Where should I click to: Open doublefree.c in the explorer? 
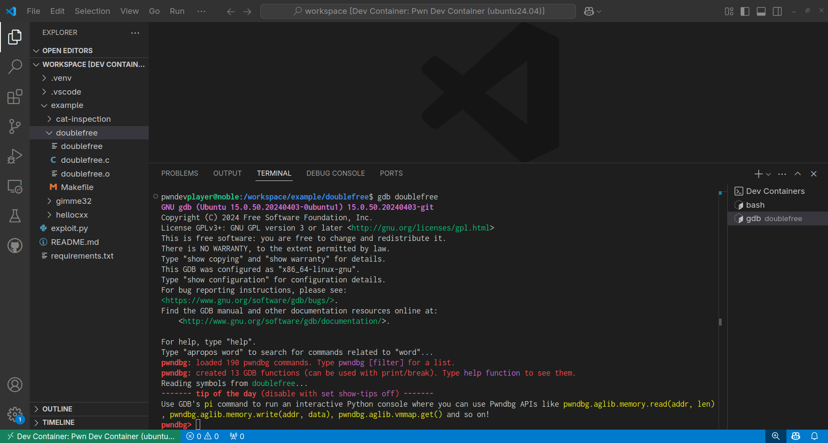pyautogui.click(x=85, y=160)
